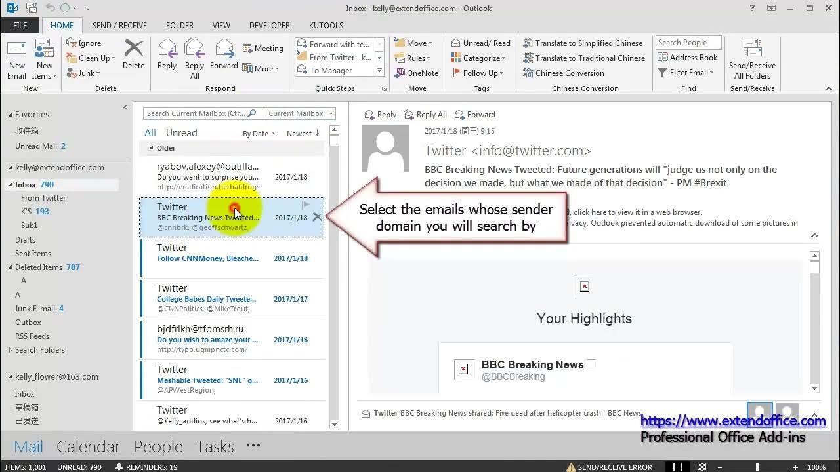Translate to Simplified Chinese
Image resolution: width=840 pixels, height=472 pixels.
[x=583, y=43]
